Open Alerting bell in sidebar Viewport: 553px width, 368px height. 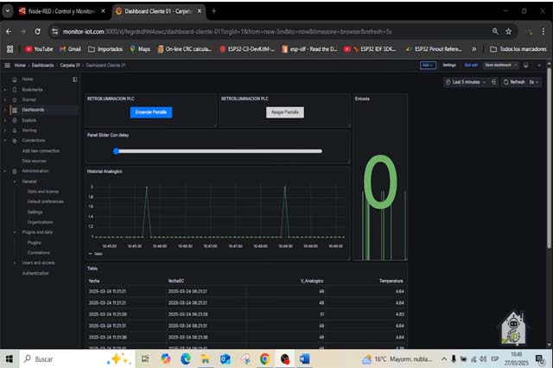pyautogui.click(x=14, y=130)
